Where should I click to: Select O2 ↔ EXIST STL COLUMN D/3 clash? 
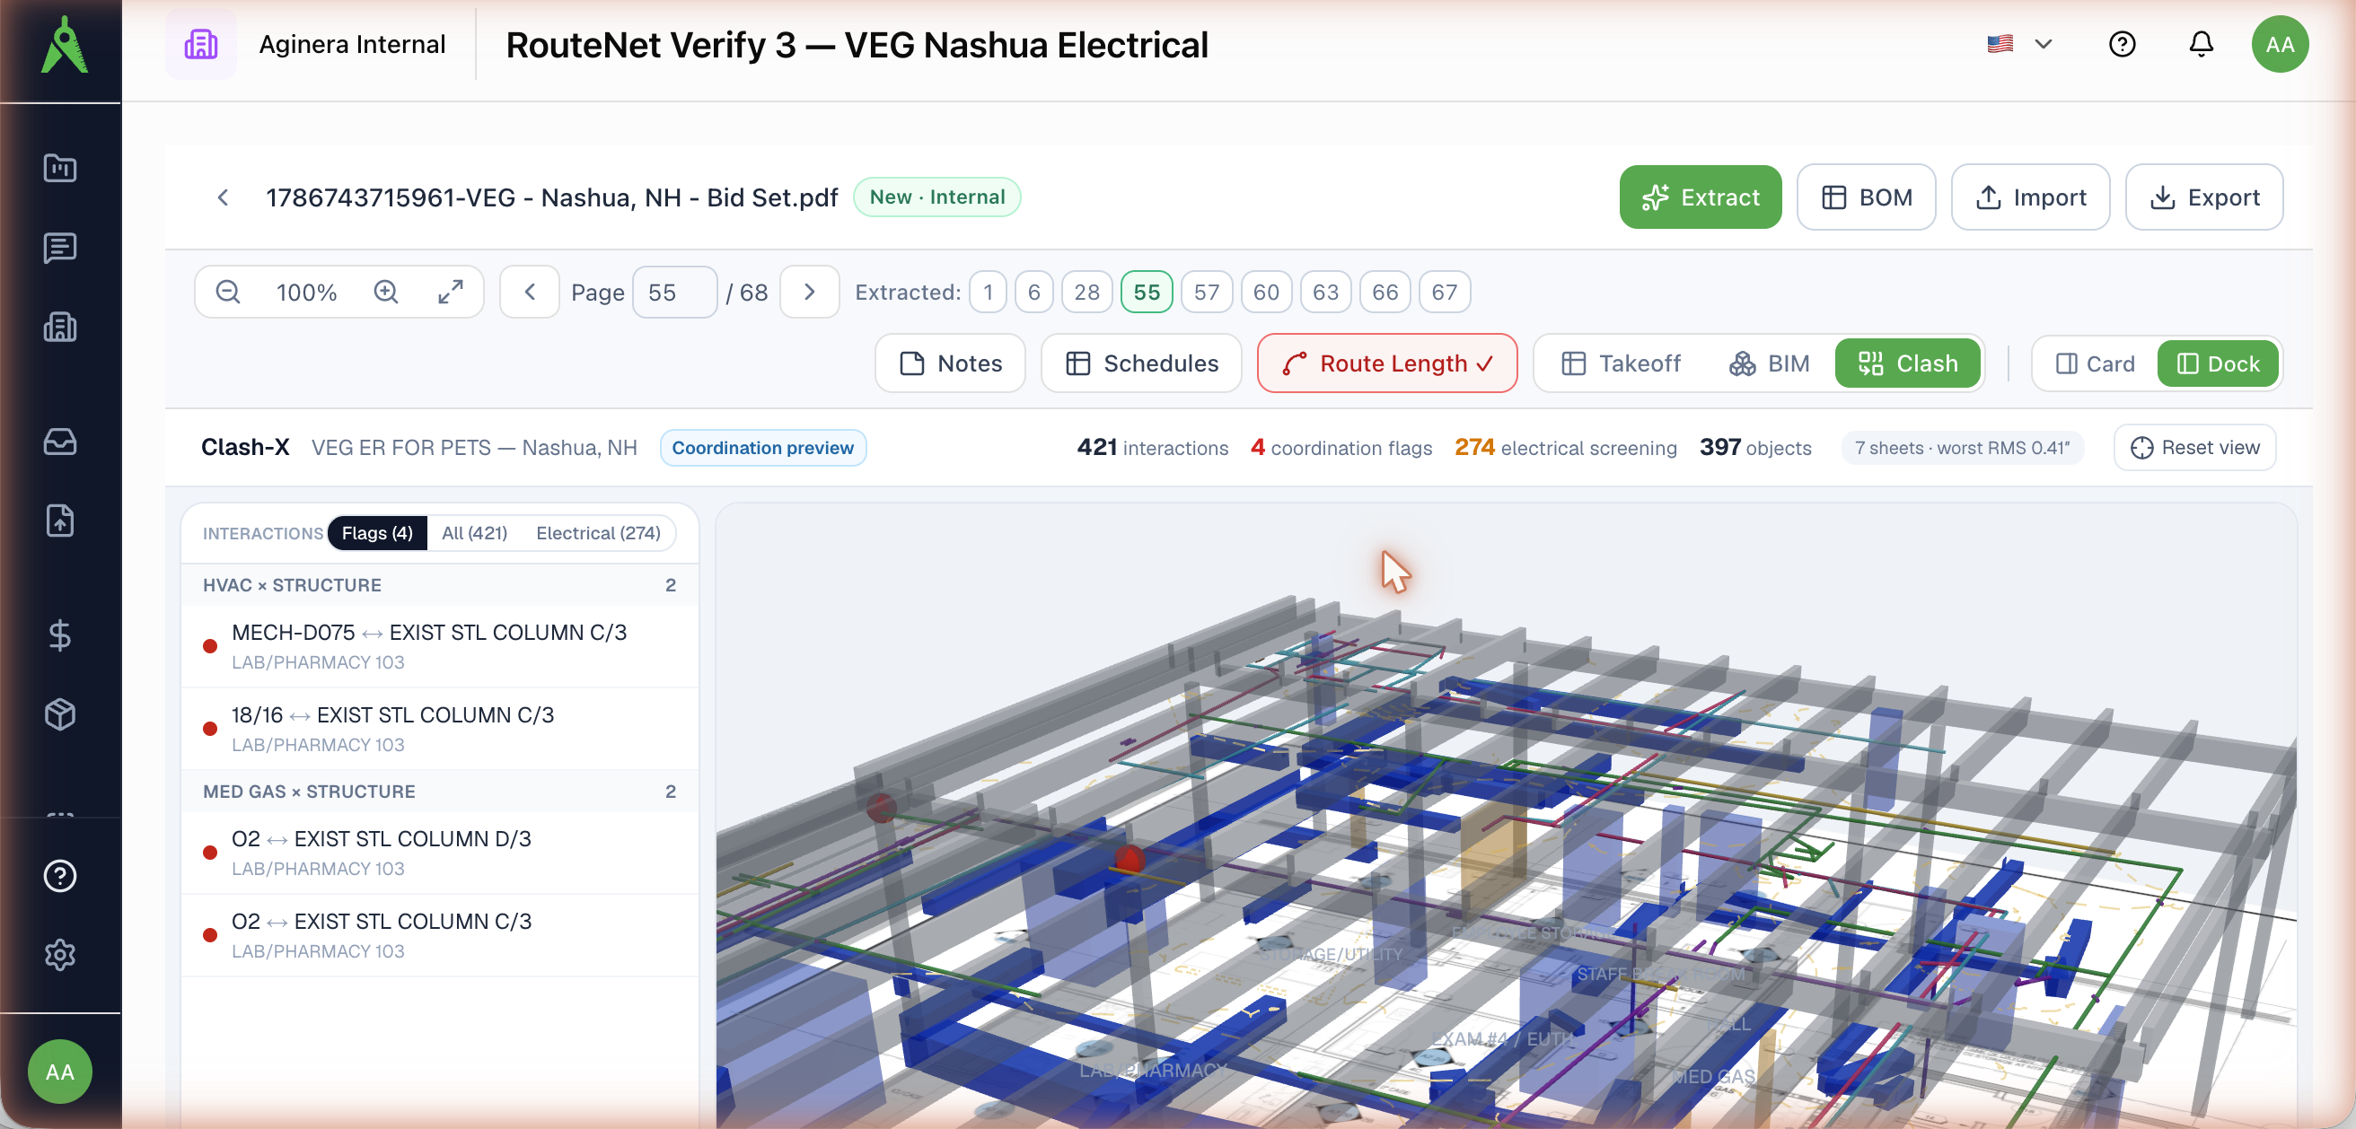point(440,853)
